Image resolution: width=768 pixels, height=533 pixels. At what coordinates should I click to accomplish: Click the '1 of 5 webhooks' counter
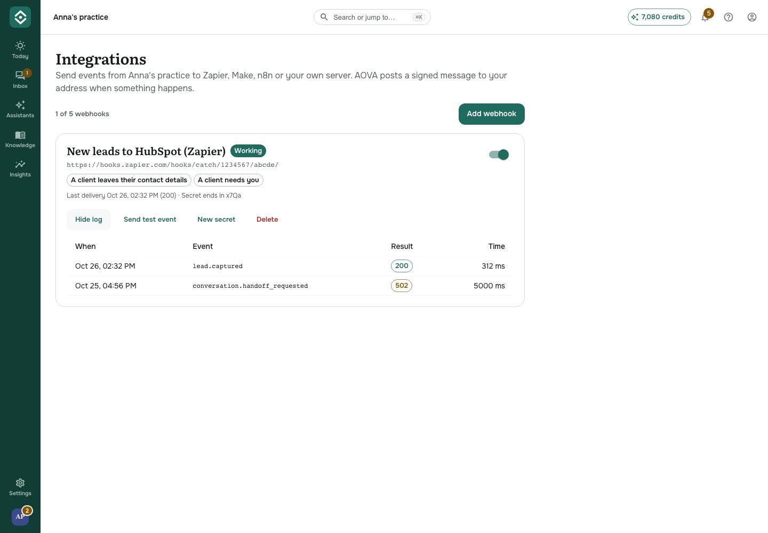point(82,114)
